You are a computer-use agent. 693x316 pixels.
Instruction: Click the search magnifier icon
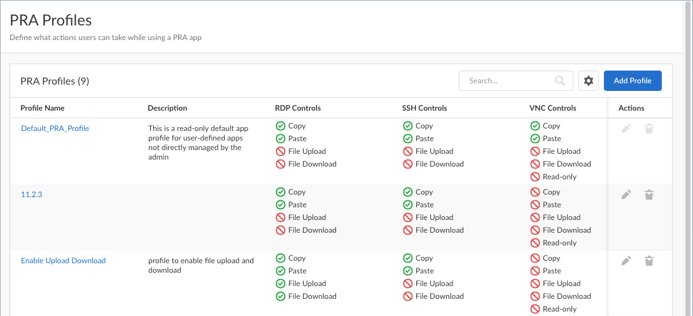pyautogui.click(x=560, y=81)
